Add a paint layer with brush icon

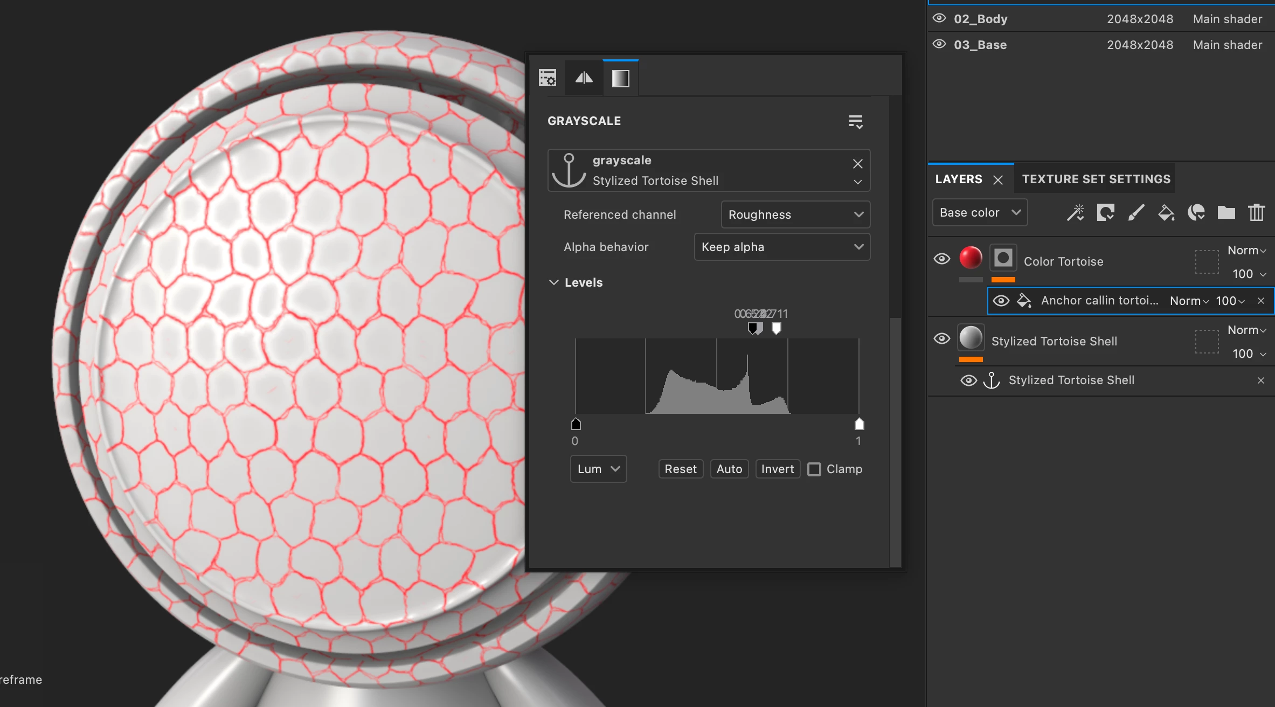(x=1136, y=212)
